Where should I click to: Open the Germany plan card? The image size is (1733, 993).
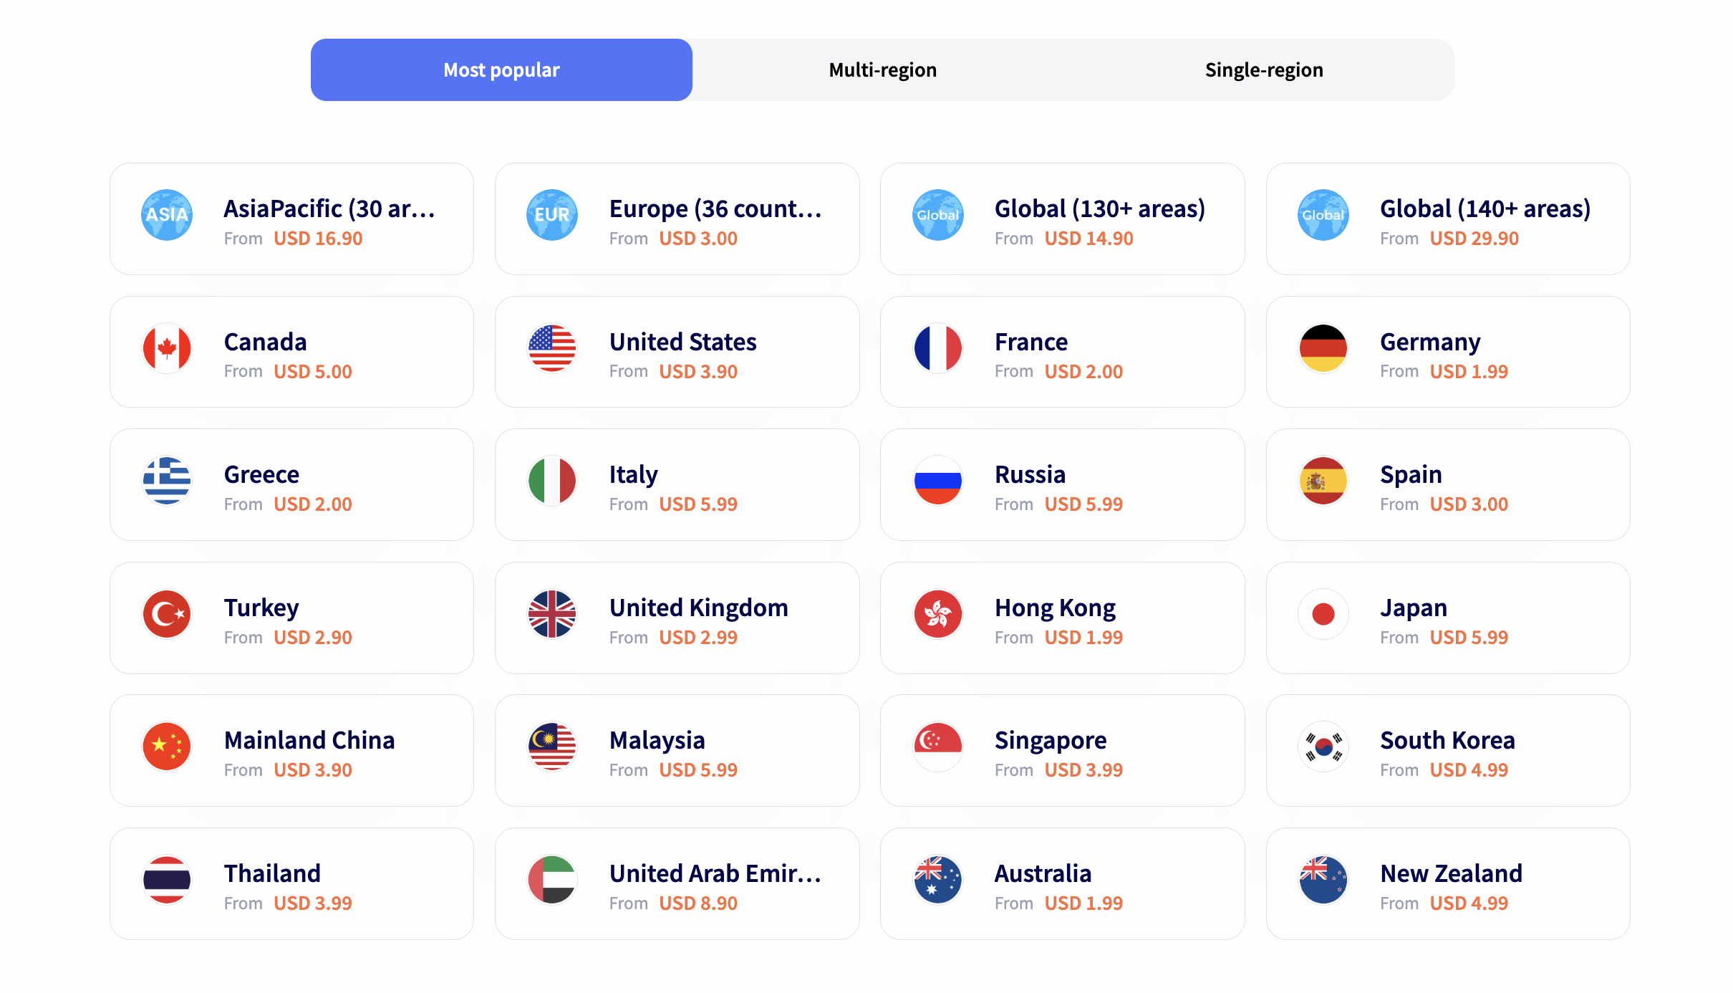[1449, 352]
